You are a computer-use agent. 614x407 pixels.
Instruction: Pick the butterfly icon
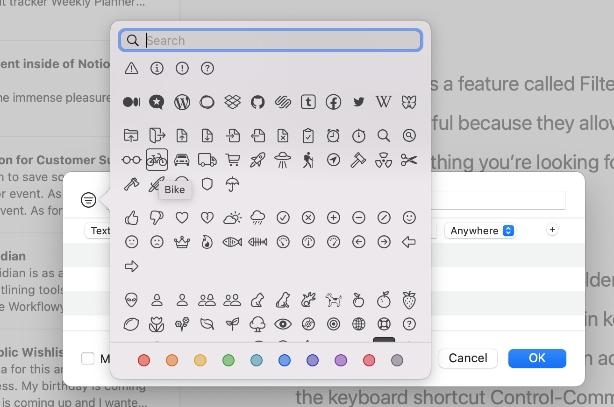409,102
